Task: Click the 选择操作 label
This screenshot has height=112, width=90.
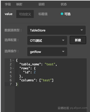Action: point(11,51)
